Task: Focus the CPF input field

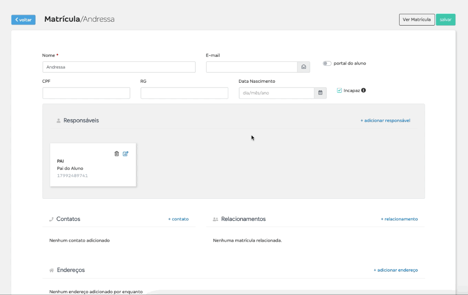Action: pos(86,93)
